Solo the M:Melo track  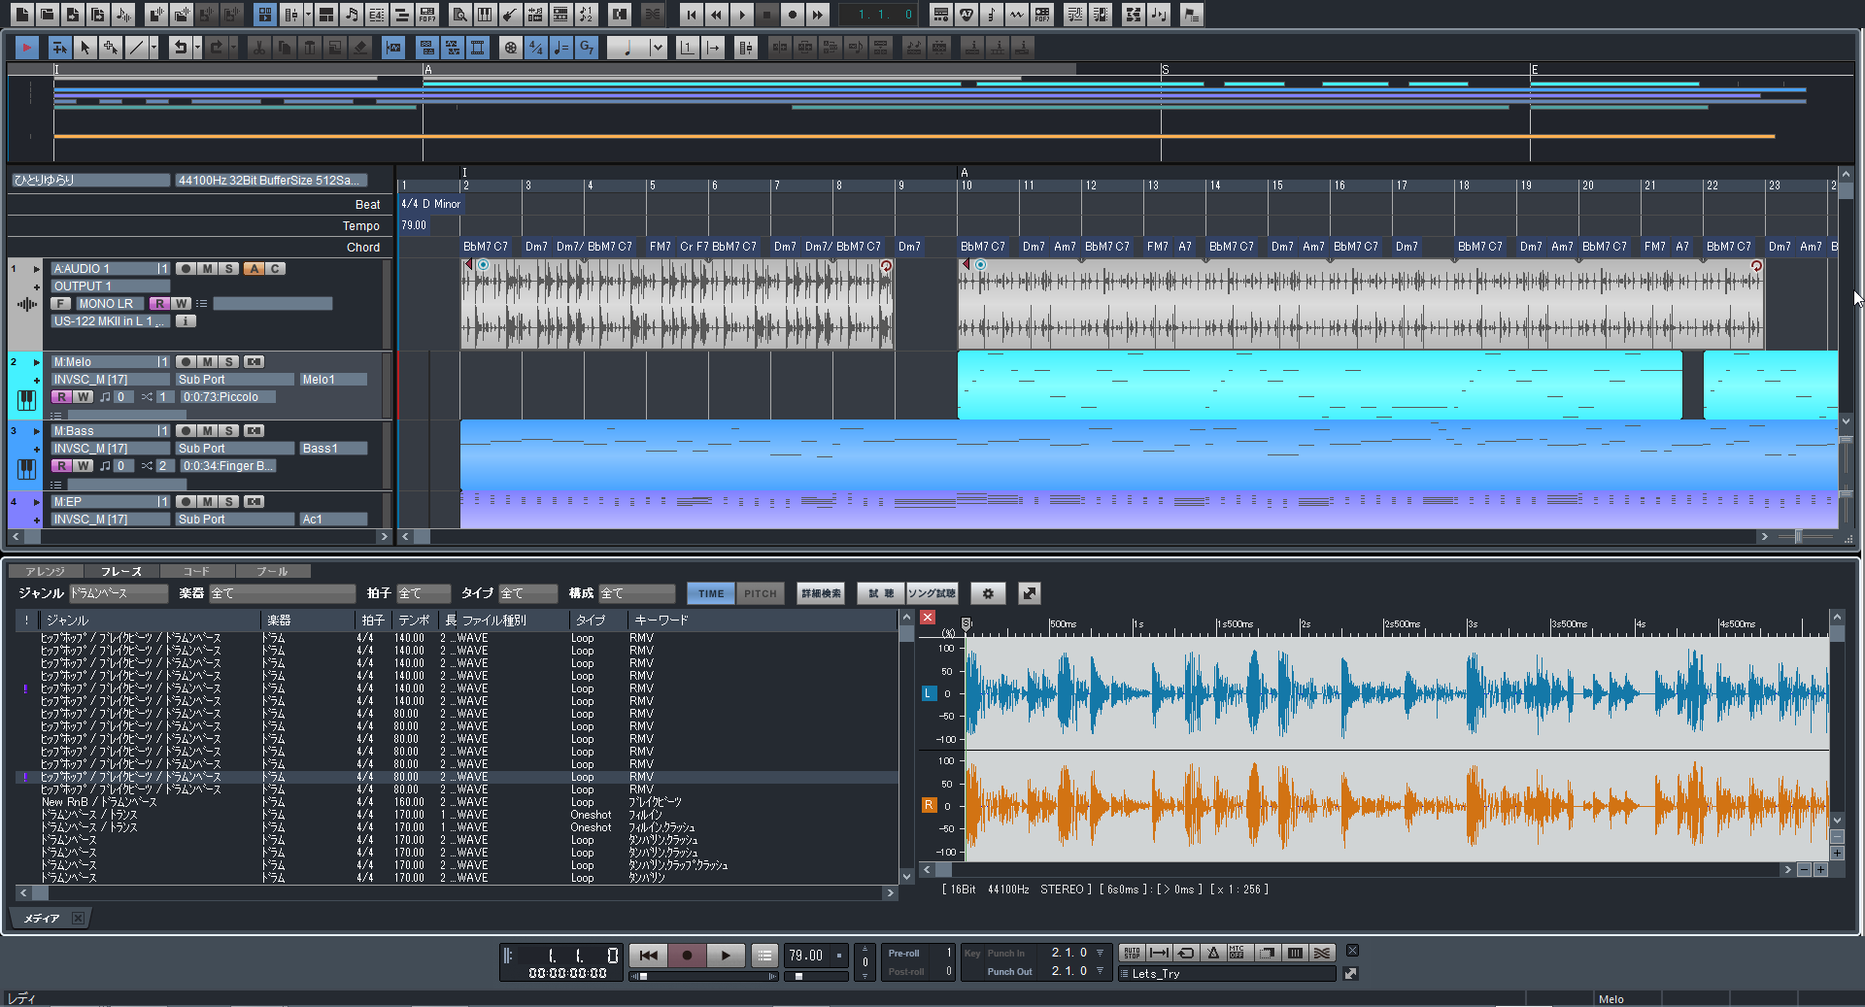click(x=228, y=362)
